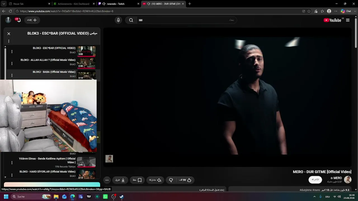Click the #durgitme hashtag link
This screenshot has width=358, height=201.
pyautogui.click(x=306, y=190)
